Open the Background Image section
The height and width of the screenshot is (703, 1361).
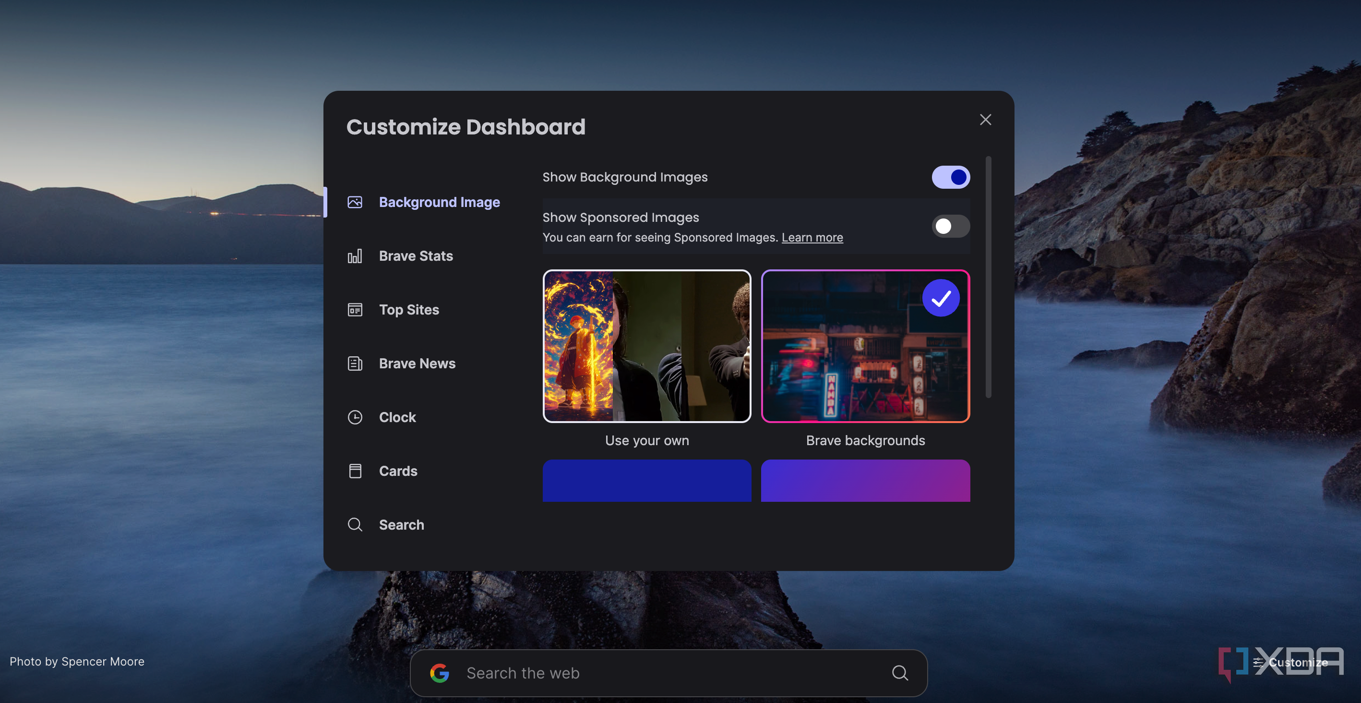pos(423,203)
